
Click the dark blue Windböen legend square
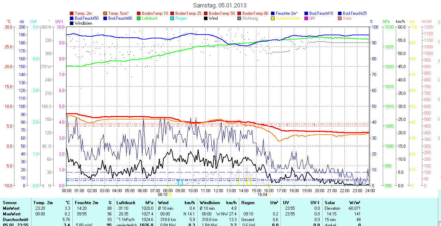click(x=72, y=23)
